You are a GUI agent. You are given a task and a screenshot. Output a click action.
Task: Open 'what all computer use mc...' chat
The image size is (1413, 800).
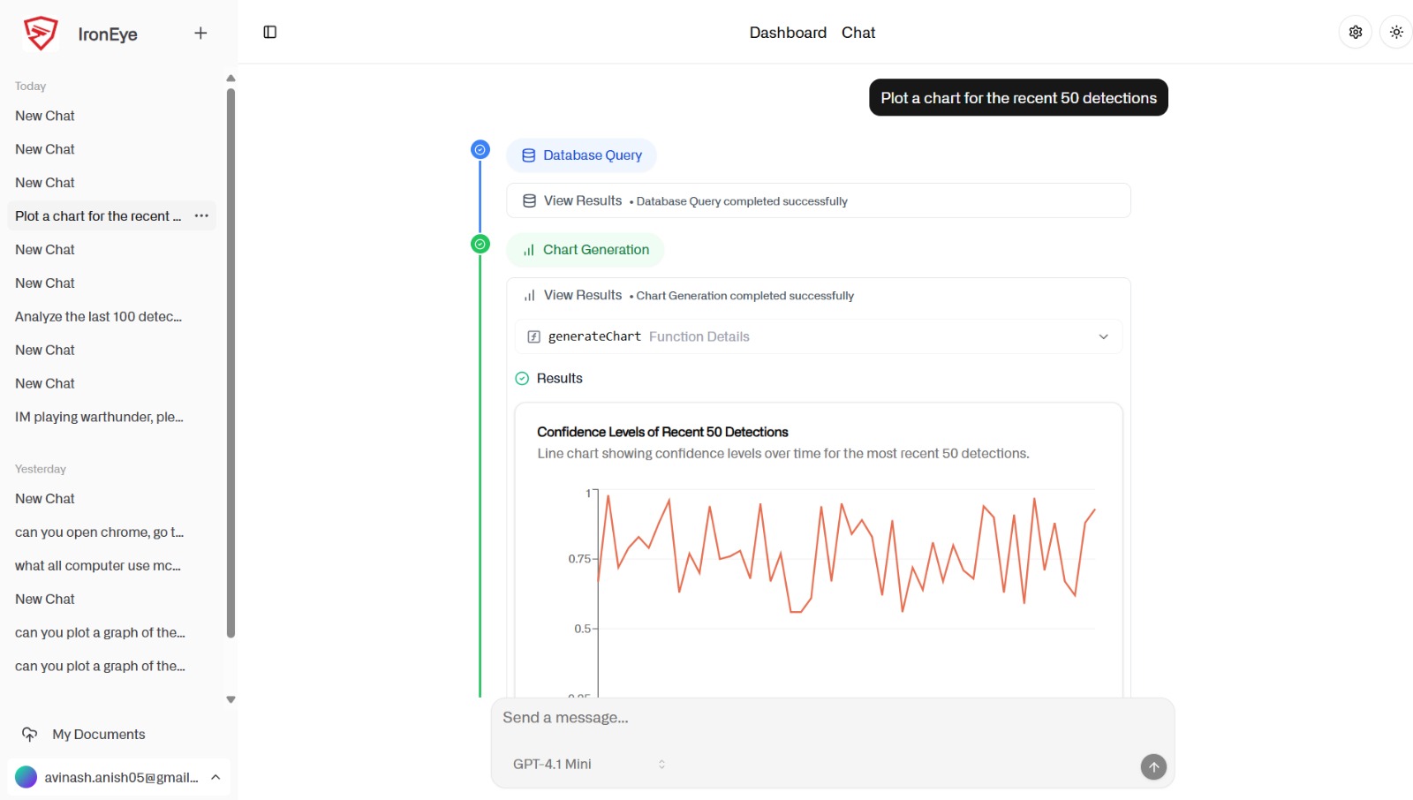tap(98, 565)
